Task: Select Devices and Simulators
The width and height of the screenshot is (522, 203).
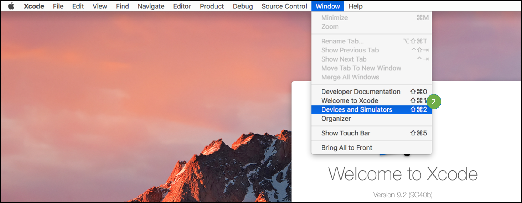Action: tap(357, 109)
